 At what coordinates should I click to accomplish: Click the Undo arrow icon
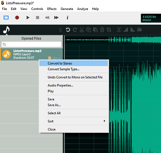68,30
